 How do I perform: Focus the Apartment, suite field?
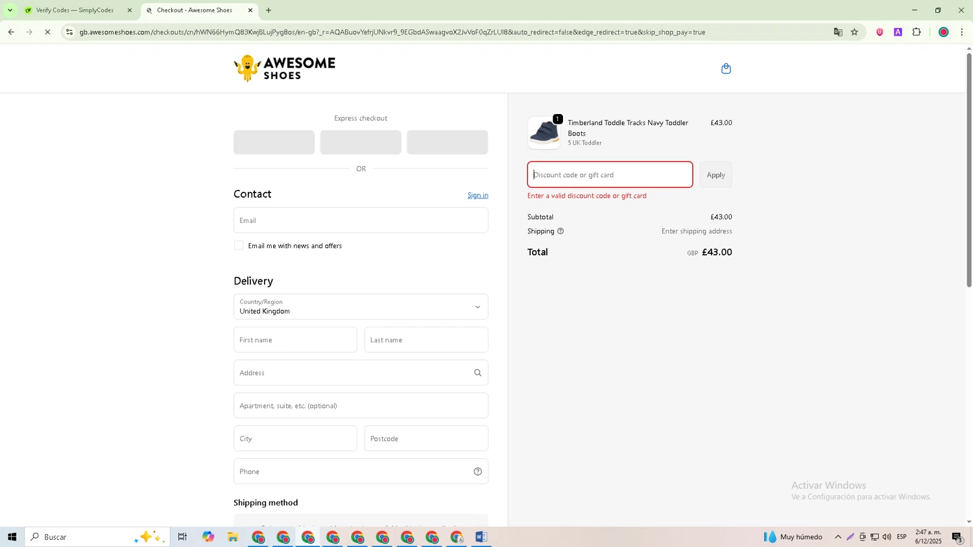click(x=361, y=406)
